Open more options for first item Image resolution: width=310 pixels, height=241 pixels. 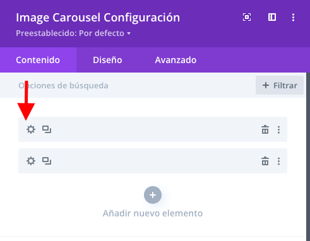278,130
